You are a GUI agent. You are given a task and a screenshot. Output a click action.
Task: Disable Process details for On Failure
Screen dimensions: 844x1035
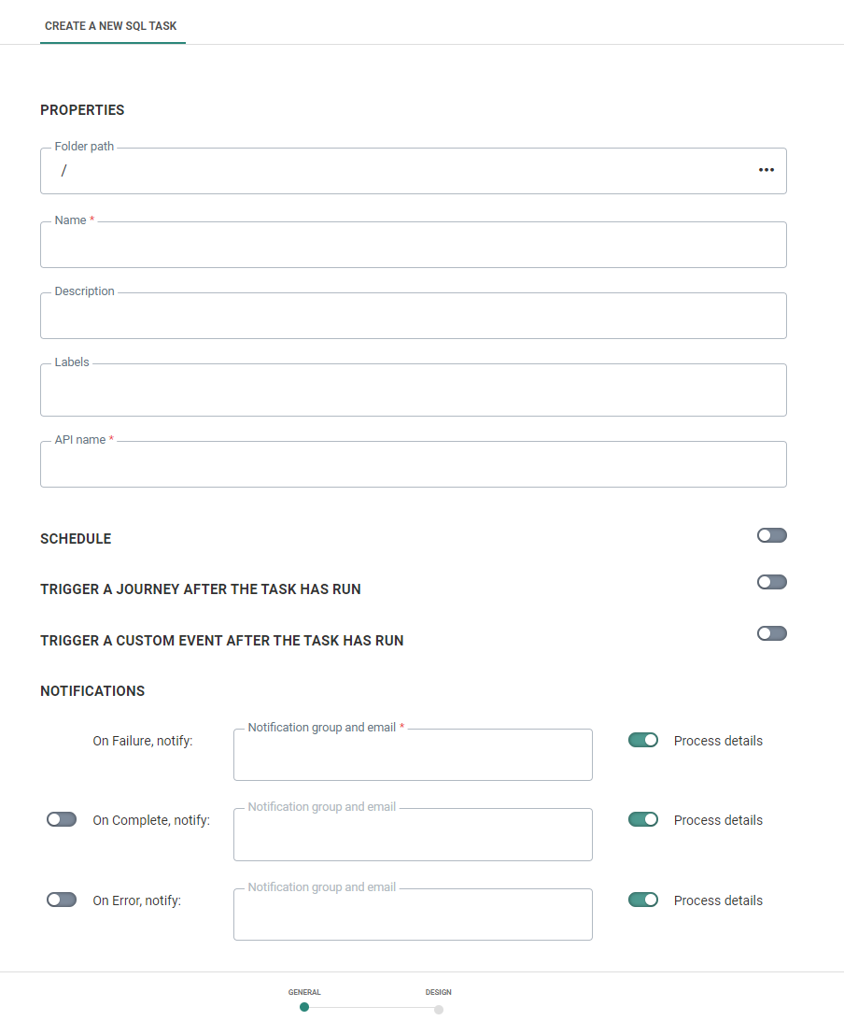(x=643, y=740)
